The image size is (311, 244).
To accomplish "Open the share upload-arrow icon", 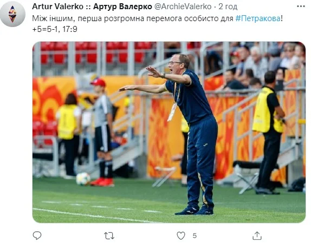I will tap(257, 235).
